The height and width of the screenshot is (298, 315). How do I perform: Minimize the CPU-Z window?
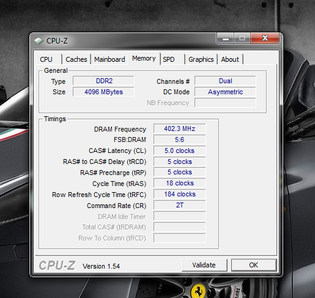point(226,38)
